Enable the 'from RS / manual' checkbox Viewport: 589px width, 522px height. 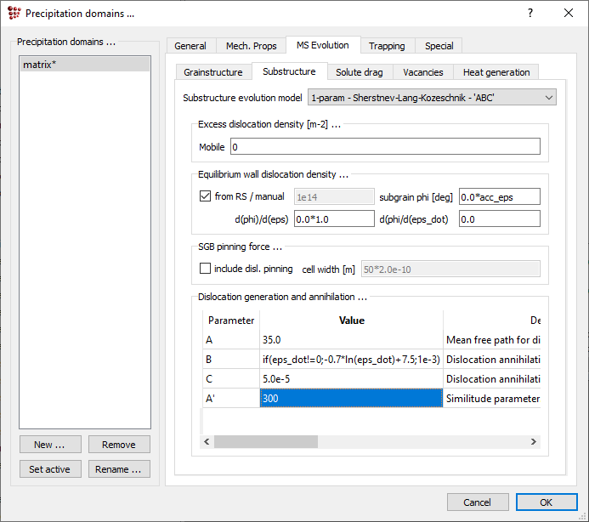point(205,196)
